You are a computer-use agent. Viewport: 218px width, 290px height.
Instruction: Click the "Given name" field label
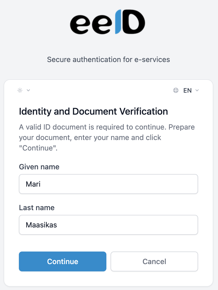point(39,167)
